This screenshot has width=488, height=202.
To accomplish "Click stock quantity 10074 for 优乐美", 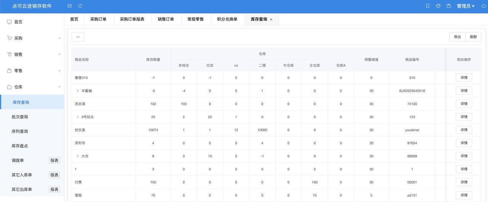I will tap(153, 130).
